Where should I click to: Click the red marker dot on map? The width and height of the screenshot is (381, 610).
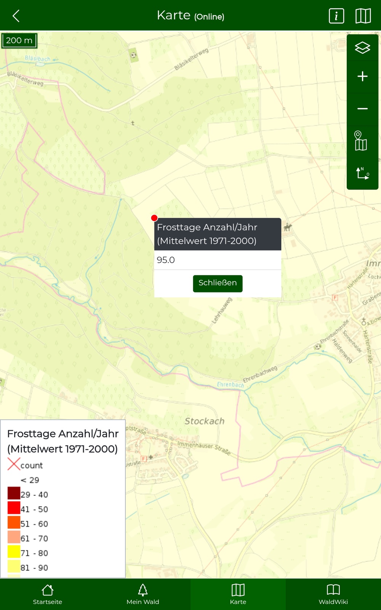(154, 218)
